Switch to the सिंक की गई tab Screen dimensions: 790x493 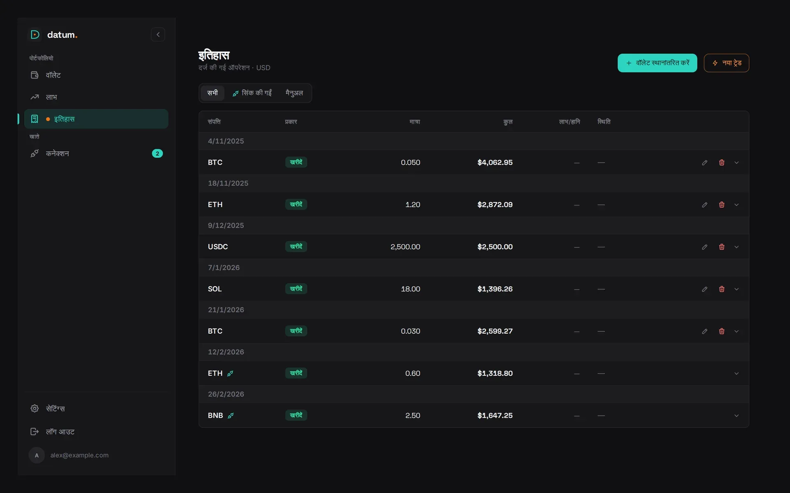point(252,93)
